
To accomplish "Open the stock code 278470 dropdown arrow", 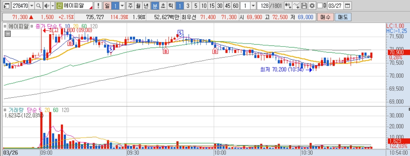I will coord(32,6).
